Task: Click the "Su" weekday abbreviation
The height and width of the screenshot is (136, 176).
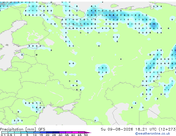Action: [103, 129]
